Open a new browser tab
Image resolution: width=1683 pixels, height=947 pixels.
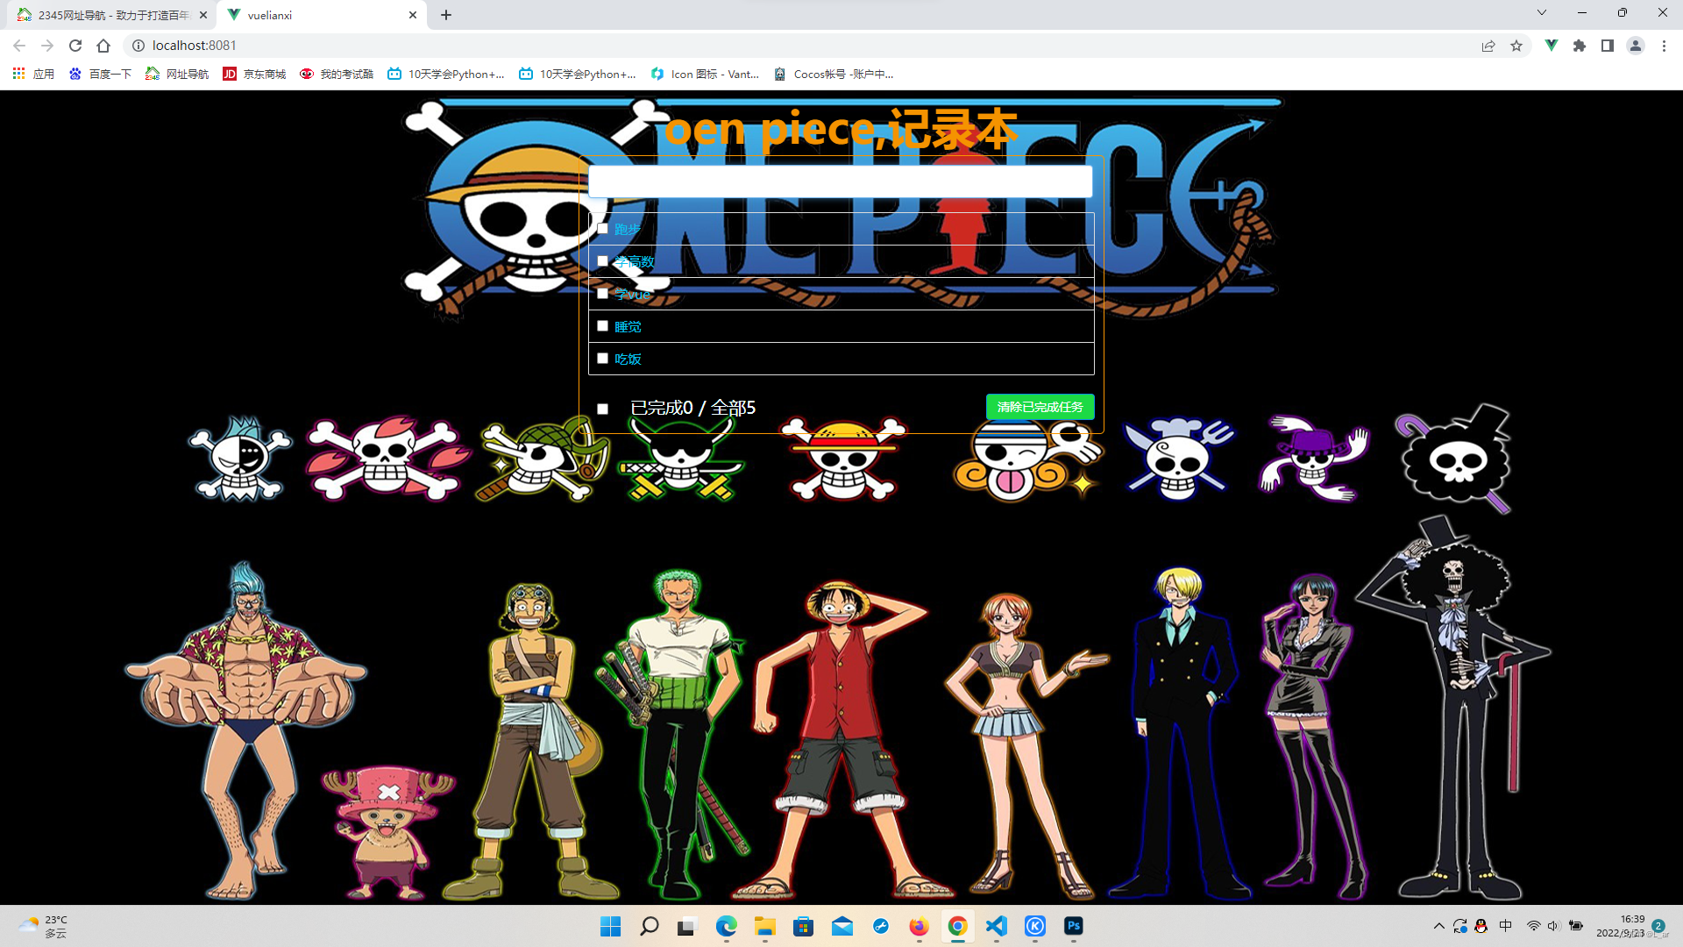point(446,15)
